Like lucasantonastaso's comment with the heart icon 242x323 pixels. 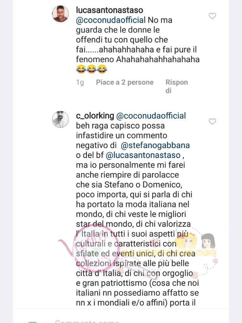pos(212,16)
